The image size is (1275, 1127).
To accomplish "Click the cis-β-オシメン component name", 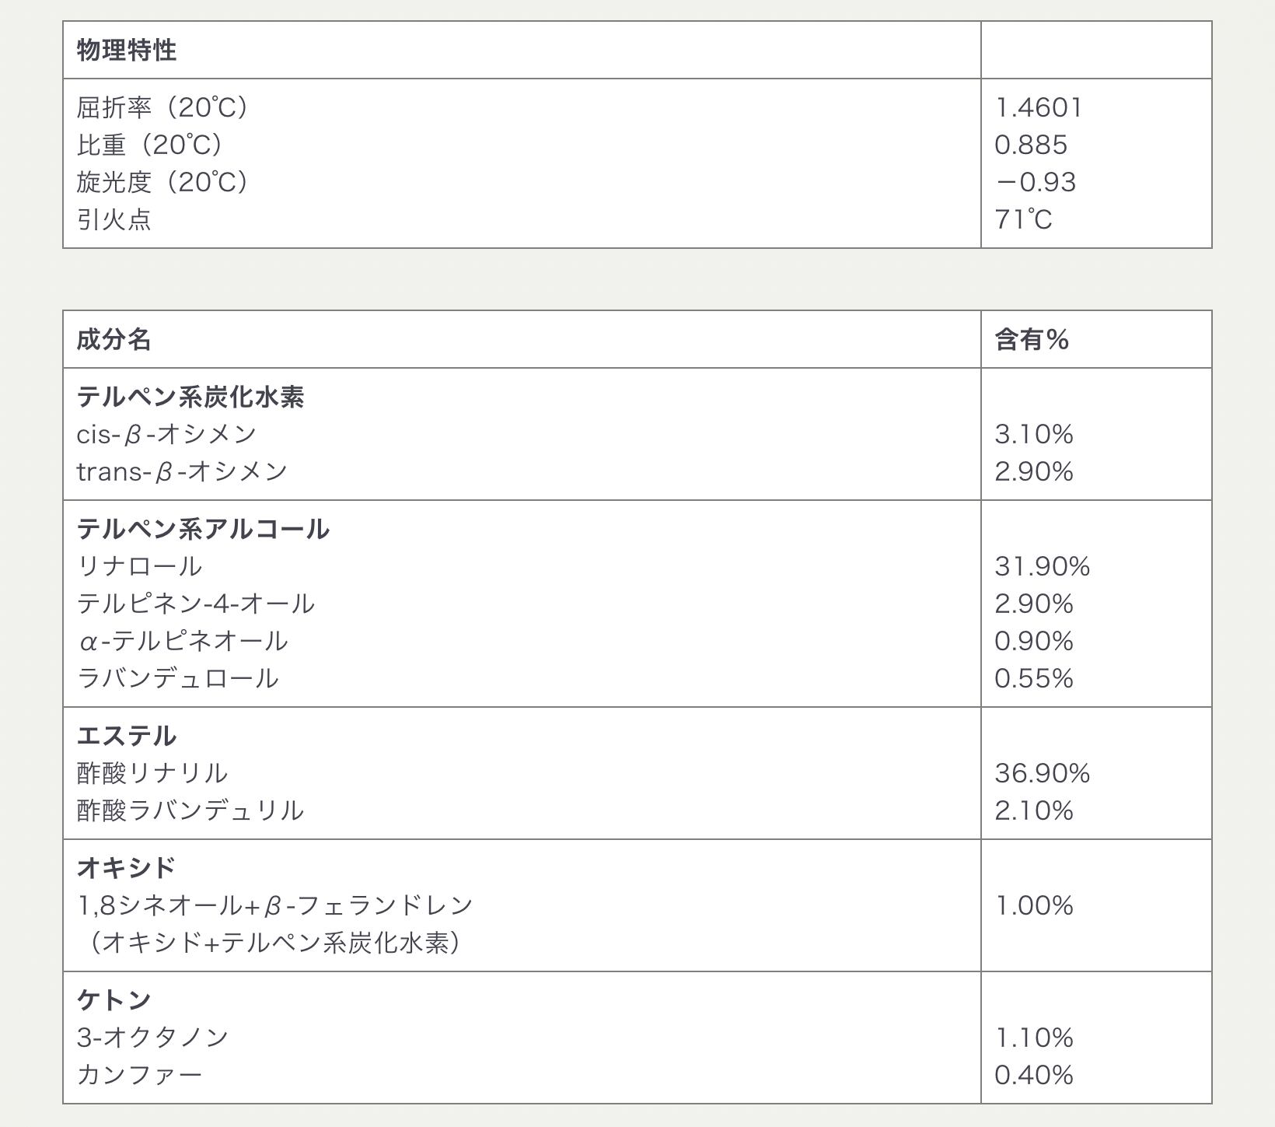I will click(166, 434).
